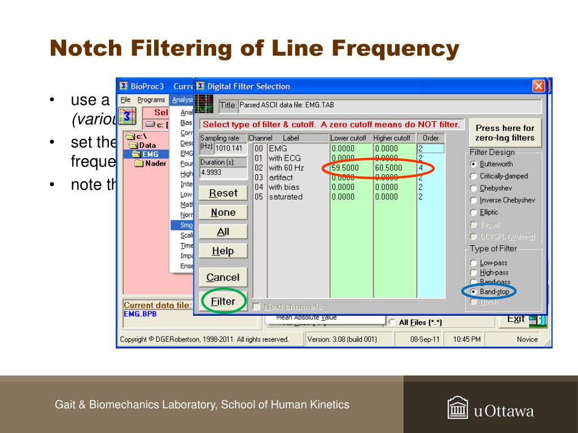This screenshot has height=433, width=578.
Task: Click the 08-Sep-11 date in status bar
Action: [x=424, y=339]
